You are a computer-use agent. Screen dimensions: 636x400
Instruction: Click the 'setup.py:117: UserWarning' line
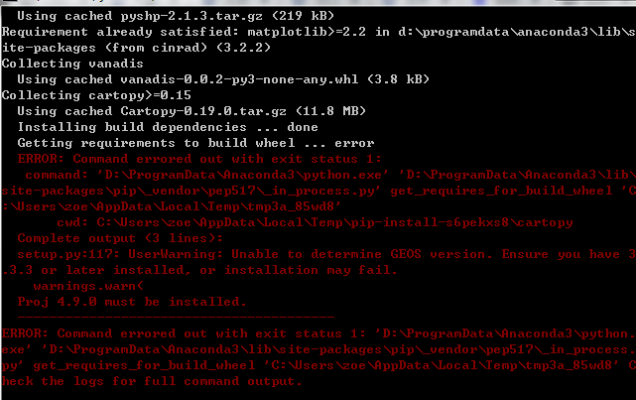pyautogui.click(x=318, y=254)
